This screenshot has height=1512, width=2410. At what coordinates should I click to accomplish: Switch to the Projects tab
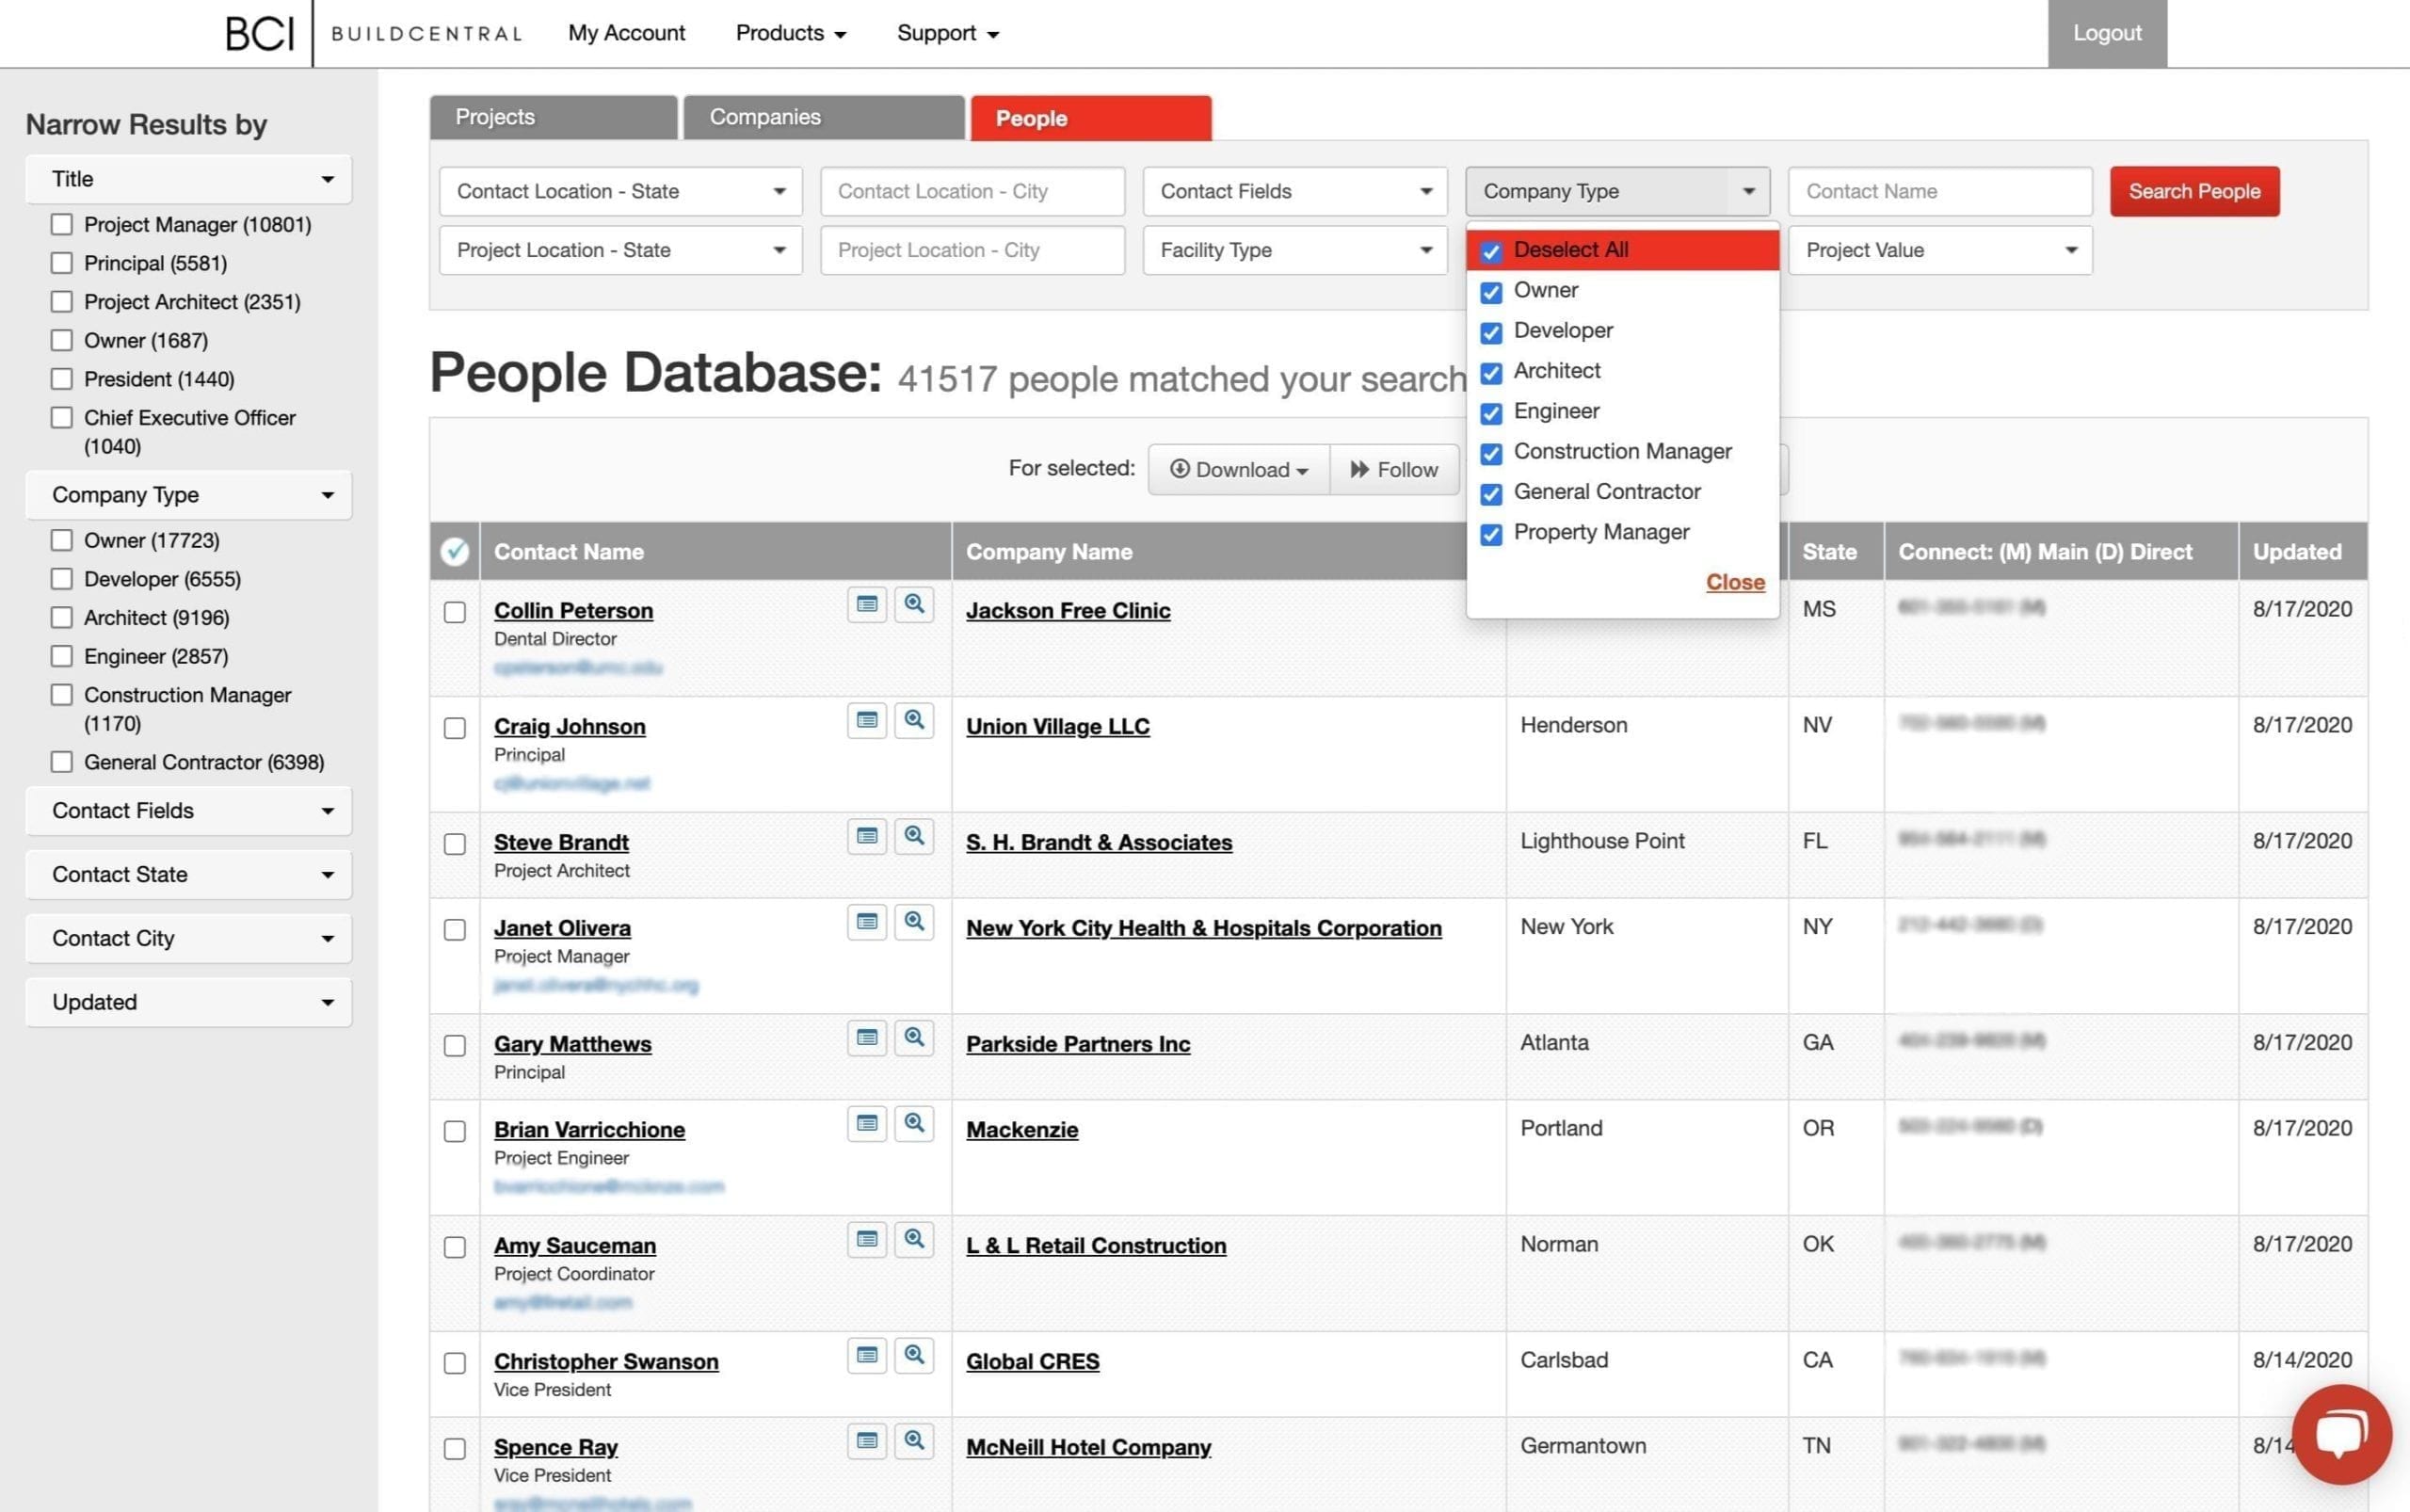tap(553, 118)
